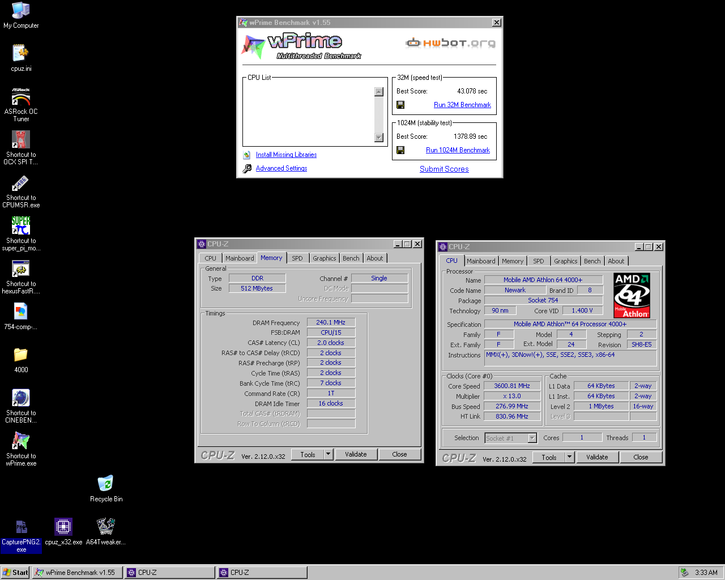Image resolution: width=725 pixels, height=580 pixels.
Task: Switch to wPrime Benchmark taskbar button
Action: coord(78,573)
